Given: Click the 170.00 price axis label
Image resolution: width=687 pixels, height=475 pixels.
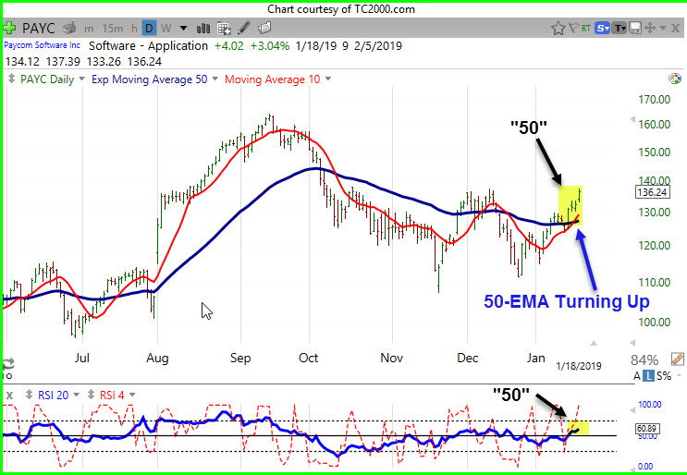Looking at the screenshot, I should pos(654,100).
